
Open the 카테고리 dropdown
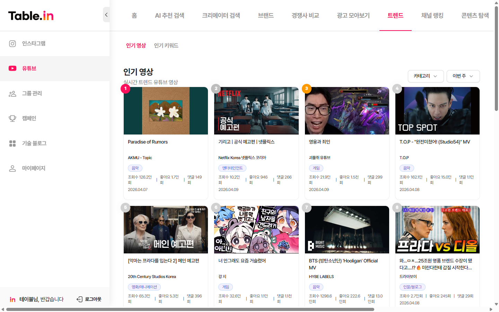(426, 76)
